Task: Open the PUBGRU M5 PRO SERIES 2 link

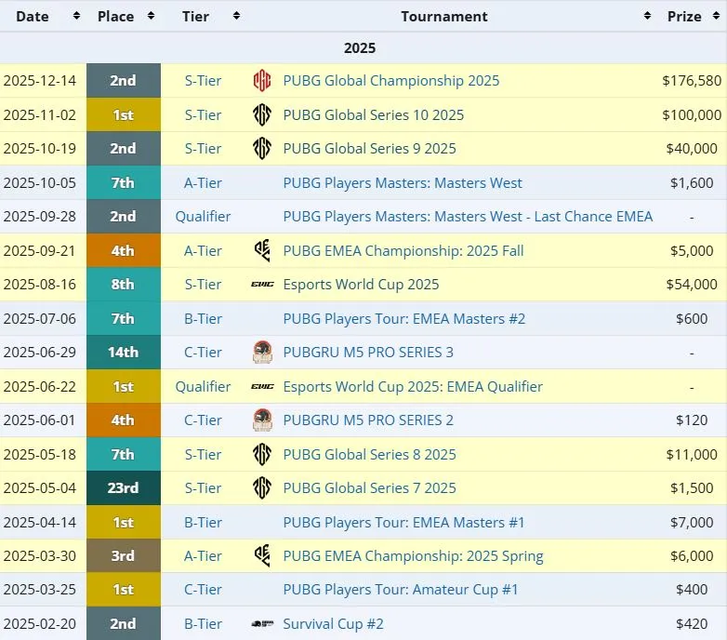Action: coord(368,420)
